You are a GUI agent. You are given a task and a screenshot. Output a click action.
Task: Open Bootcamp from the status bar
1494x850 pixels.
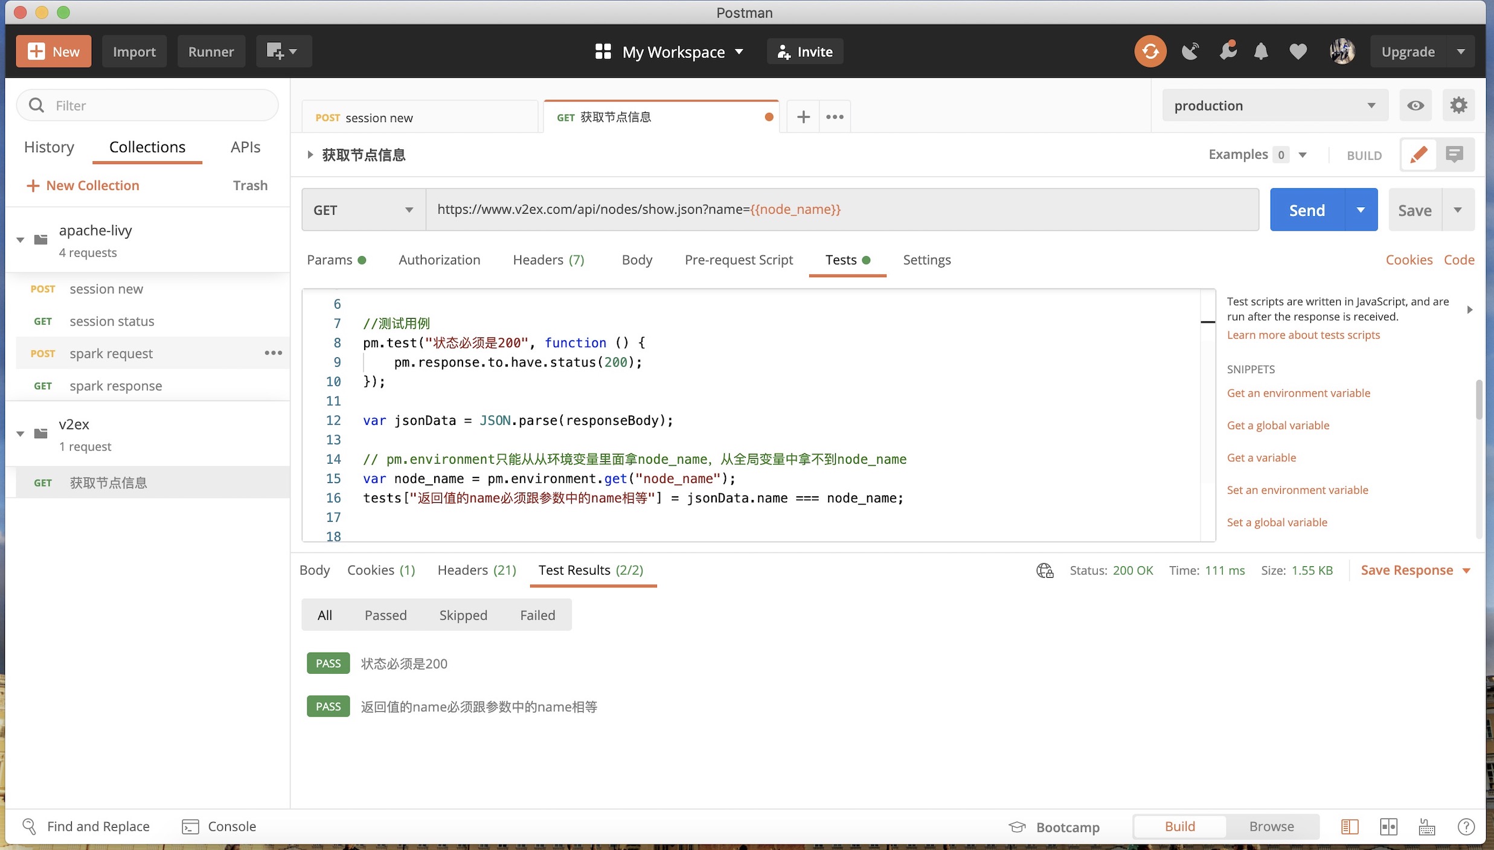click(x=1054, y=827)
